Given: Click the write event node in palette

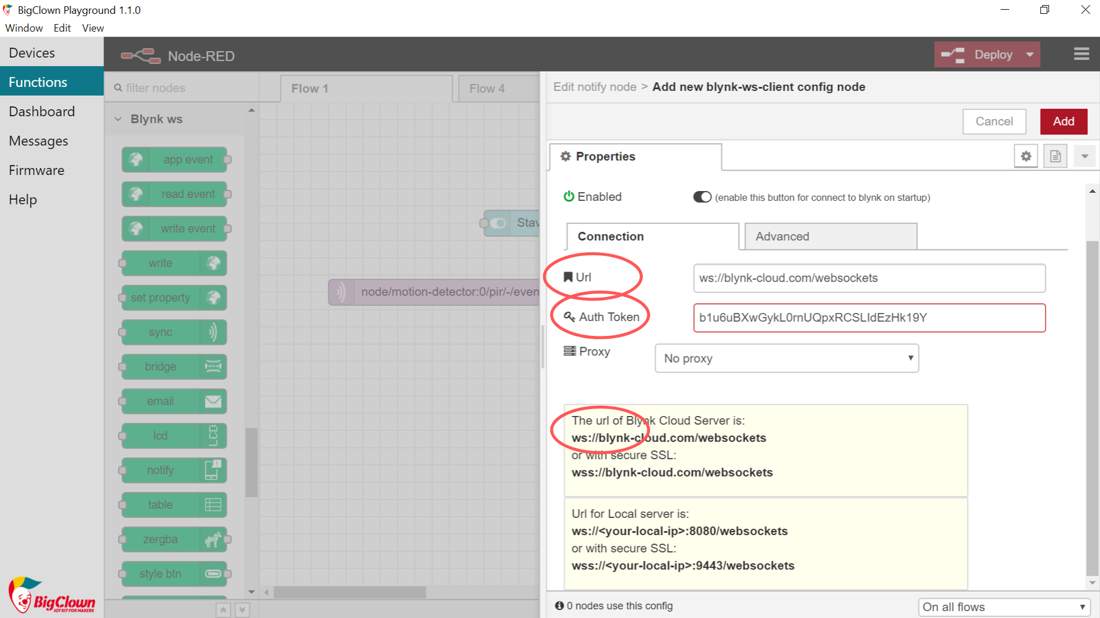Looking at the screenshot, I should (174, 229).
